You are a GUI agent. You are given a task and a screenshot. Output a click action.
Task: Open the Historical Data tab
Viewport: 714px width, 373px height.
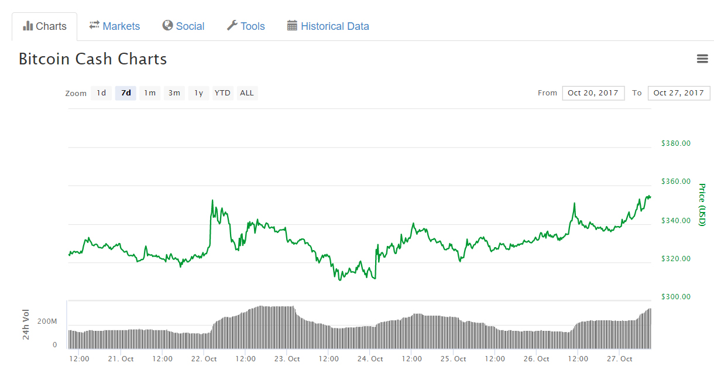click(335, 26)
